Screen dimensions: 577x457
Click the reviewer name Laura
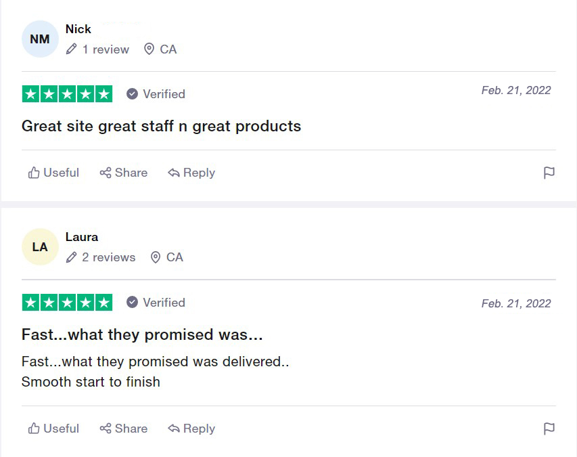coord(82,237)
